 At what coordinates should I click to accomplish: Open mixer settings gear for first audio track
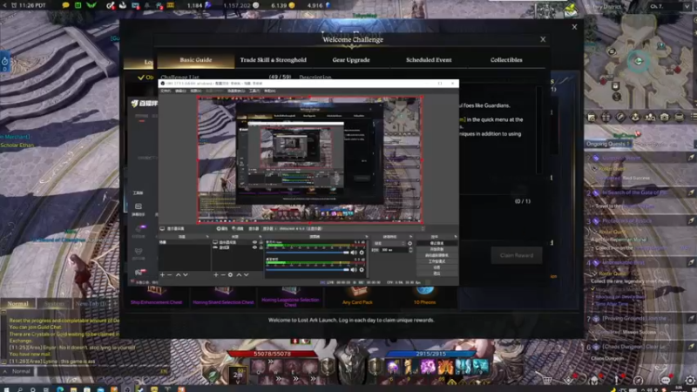tap(362, 253)
